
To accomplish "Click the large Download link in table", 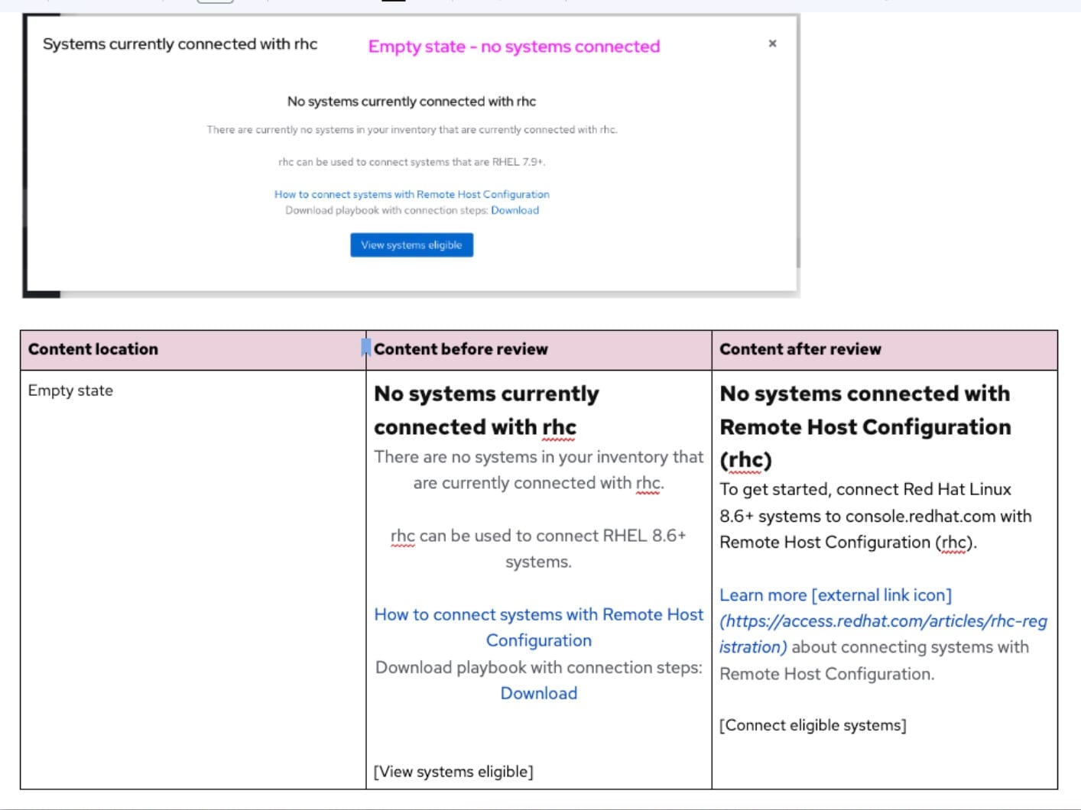I will pyautogui.click(x=538, y=693).
